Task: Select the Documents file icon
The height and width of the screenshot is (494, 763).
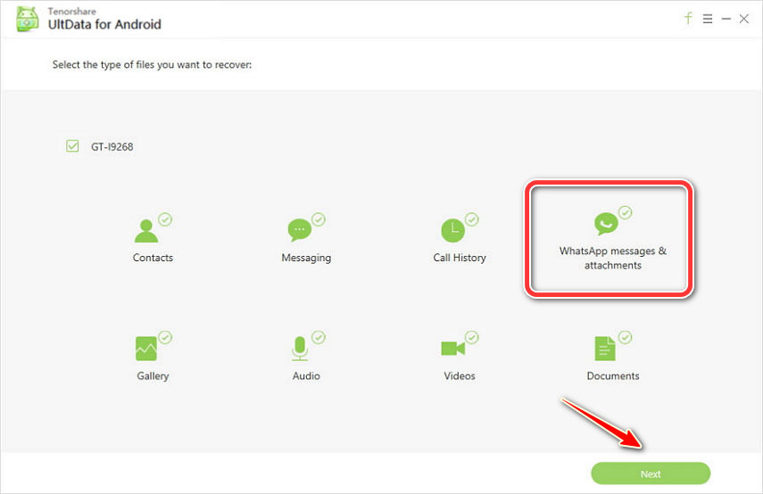Action: [605, 349]
